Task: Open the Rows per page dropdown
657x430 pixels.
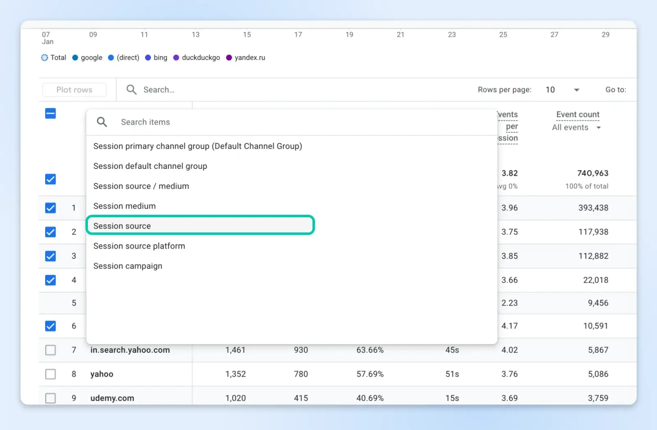Action: [x=562, y=90]
